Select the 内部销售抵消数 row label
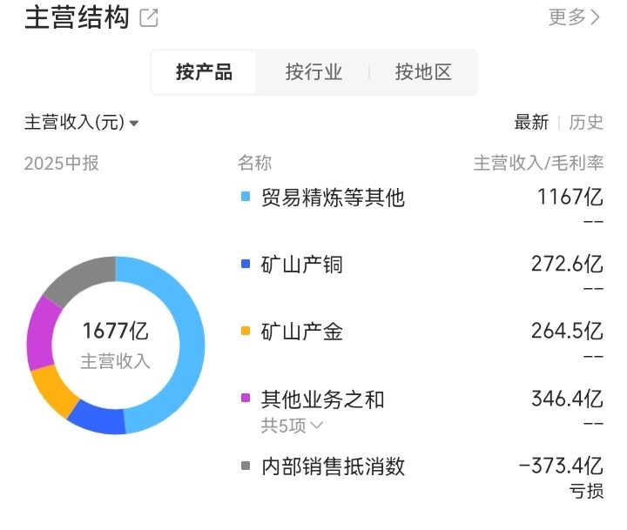This screenshot has height=530, width=627. pos(333,466)
